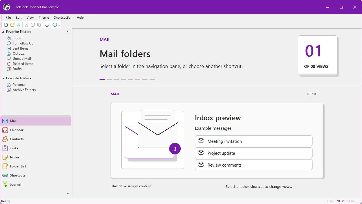The width and height of the screenshot is (362, 204).
Task: Create a new document from the toolbar
Action: coord(6,25)
